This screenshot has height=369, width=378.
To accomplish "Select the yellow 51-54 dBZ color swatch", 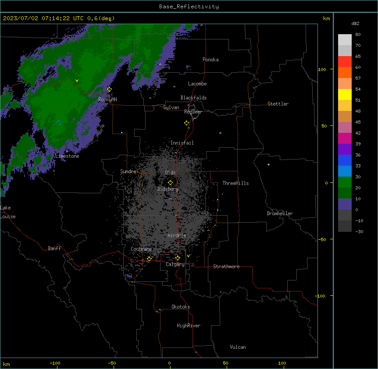I will pyautogui.click(x=345, y=94).
